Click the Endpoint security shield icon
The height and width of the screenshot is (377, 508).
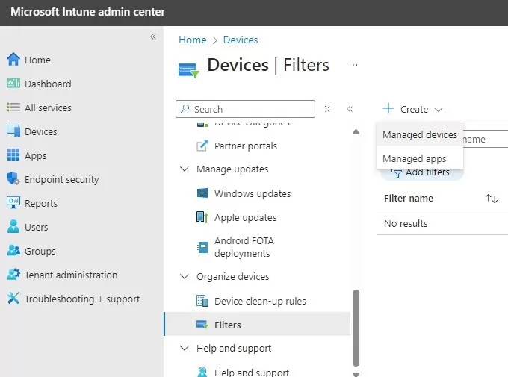tap(13, 178)
